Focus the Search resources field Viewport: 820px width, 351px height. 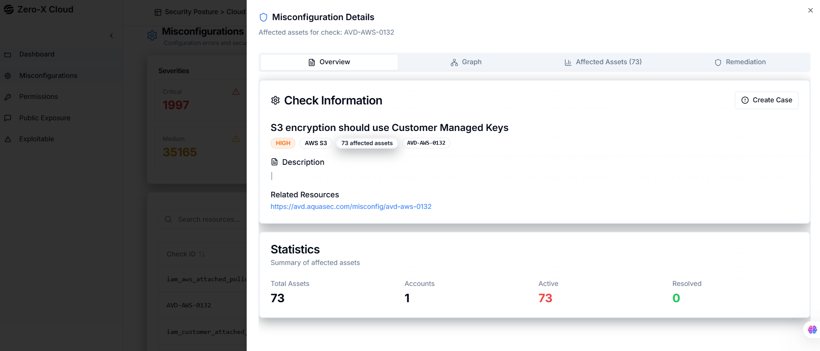coord(203,219)
